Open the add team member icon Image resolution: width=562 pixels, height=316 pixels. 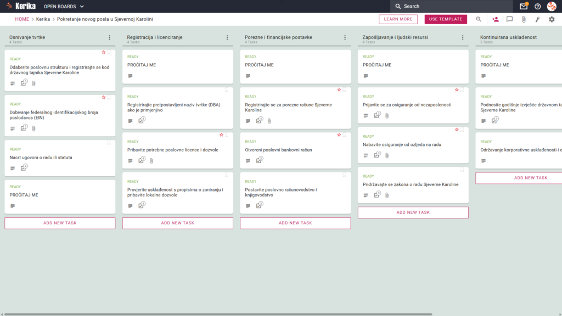[496, 19]
